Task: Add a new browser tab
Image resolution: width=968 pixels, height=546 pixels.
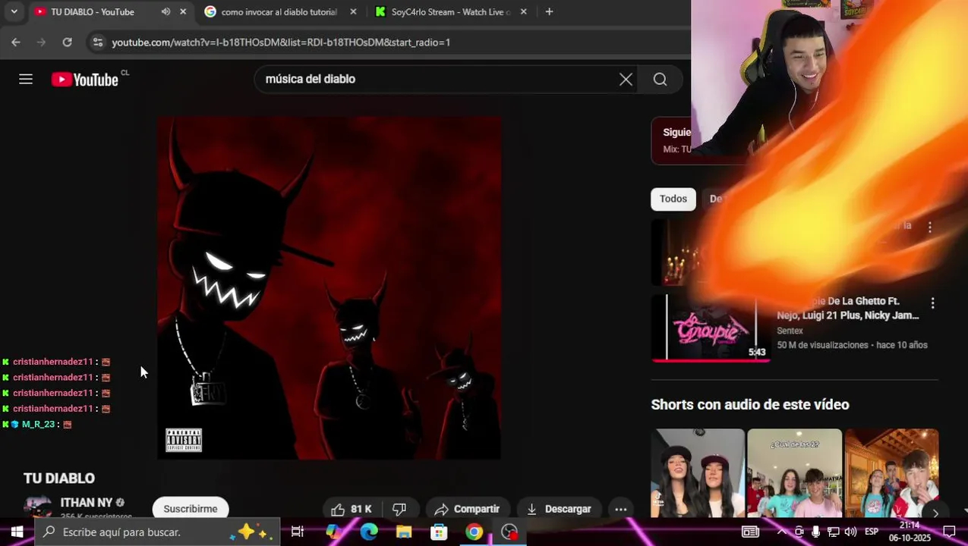Action: point(549,11)
